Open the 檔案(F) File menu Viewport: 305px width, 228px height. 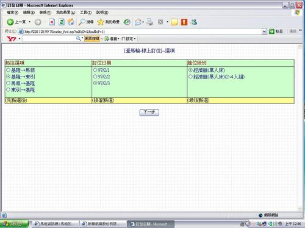(x=13, y=13)
